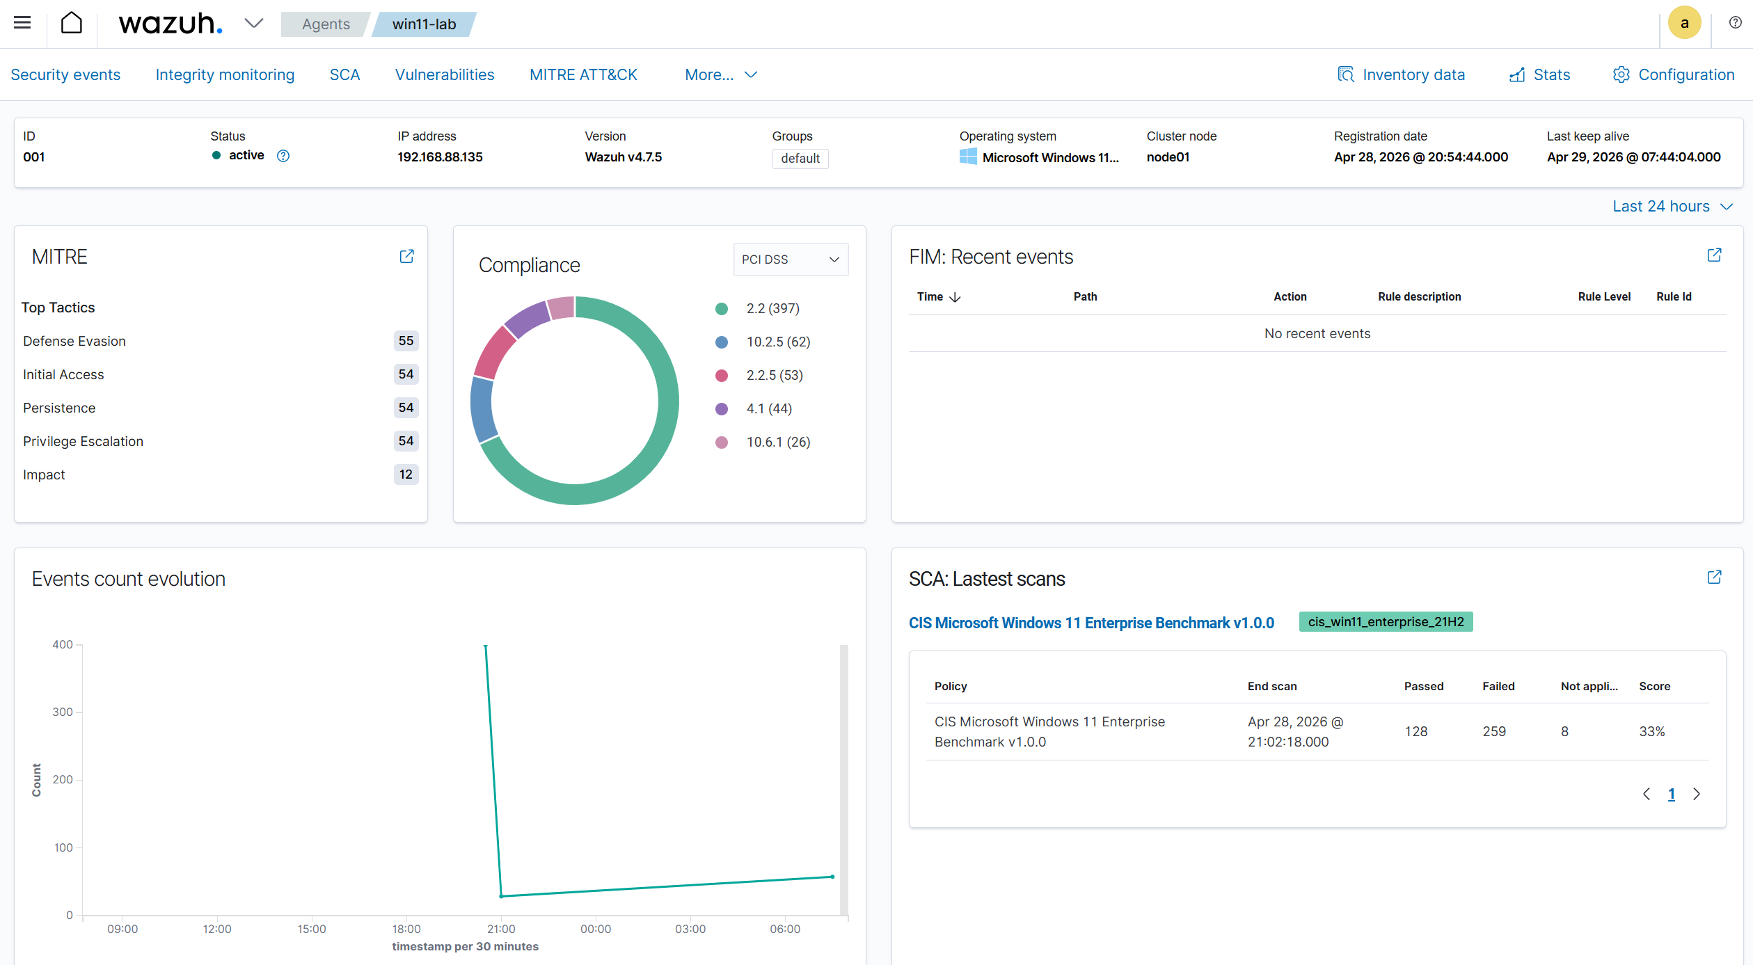
Task: Select the Impact tactic
Action: click(44, 474)
